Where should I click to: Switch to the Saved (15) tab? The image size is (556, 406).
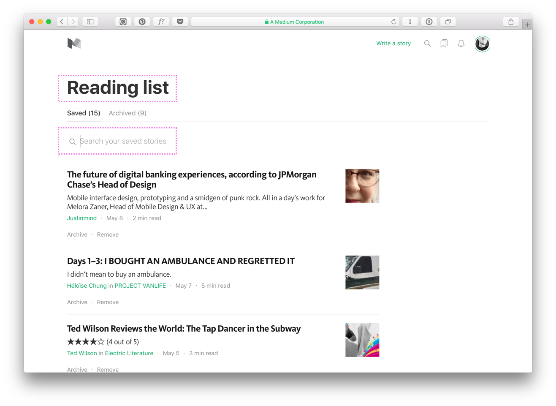click(x=84, y=113)
